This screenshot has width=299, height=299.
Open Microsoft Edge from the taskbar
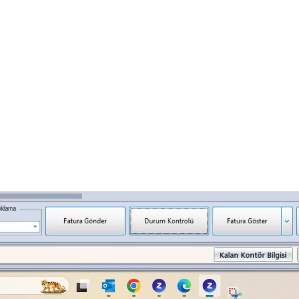coord(184,286)
